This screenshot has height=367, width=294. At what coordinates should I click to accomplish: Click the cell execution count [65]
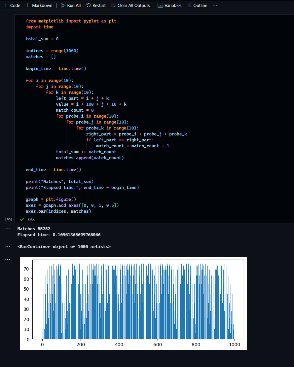coord(9,219)
